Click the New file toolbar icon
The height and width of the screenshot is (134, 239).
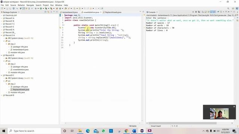[2, 9]
